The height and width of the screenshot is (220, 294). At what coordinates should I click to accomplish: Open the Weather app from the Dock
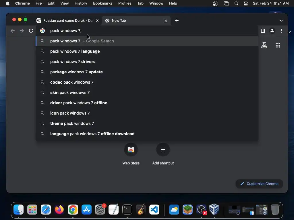(x=174, y=209)
